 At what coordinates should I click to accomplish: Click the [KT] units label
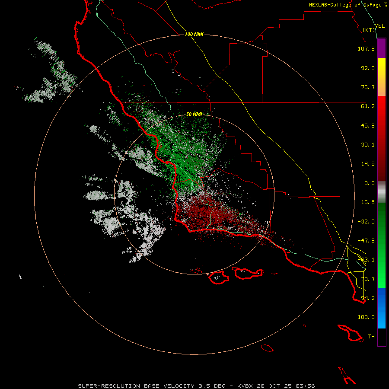(x=369, y=30)
